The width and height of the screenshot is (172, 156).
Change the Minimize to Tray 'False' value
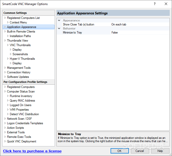(x=115, y=33)
